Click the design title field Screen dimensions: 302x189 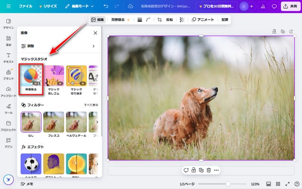point(165,6)
